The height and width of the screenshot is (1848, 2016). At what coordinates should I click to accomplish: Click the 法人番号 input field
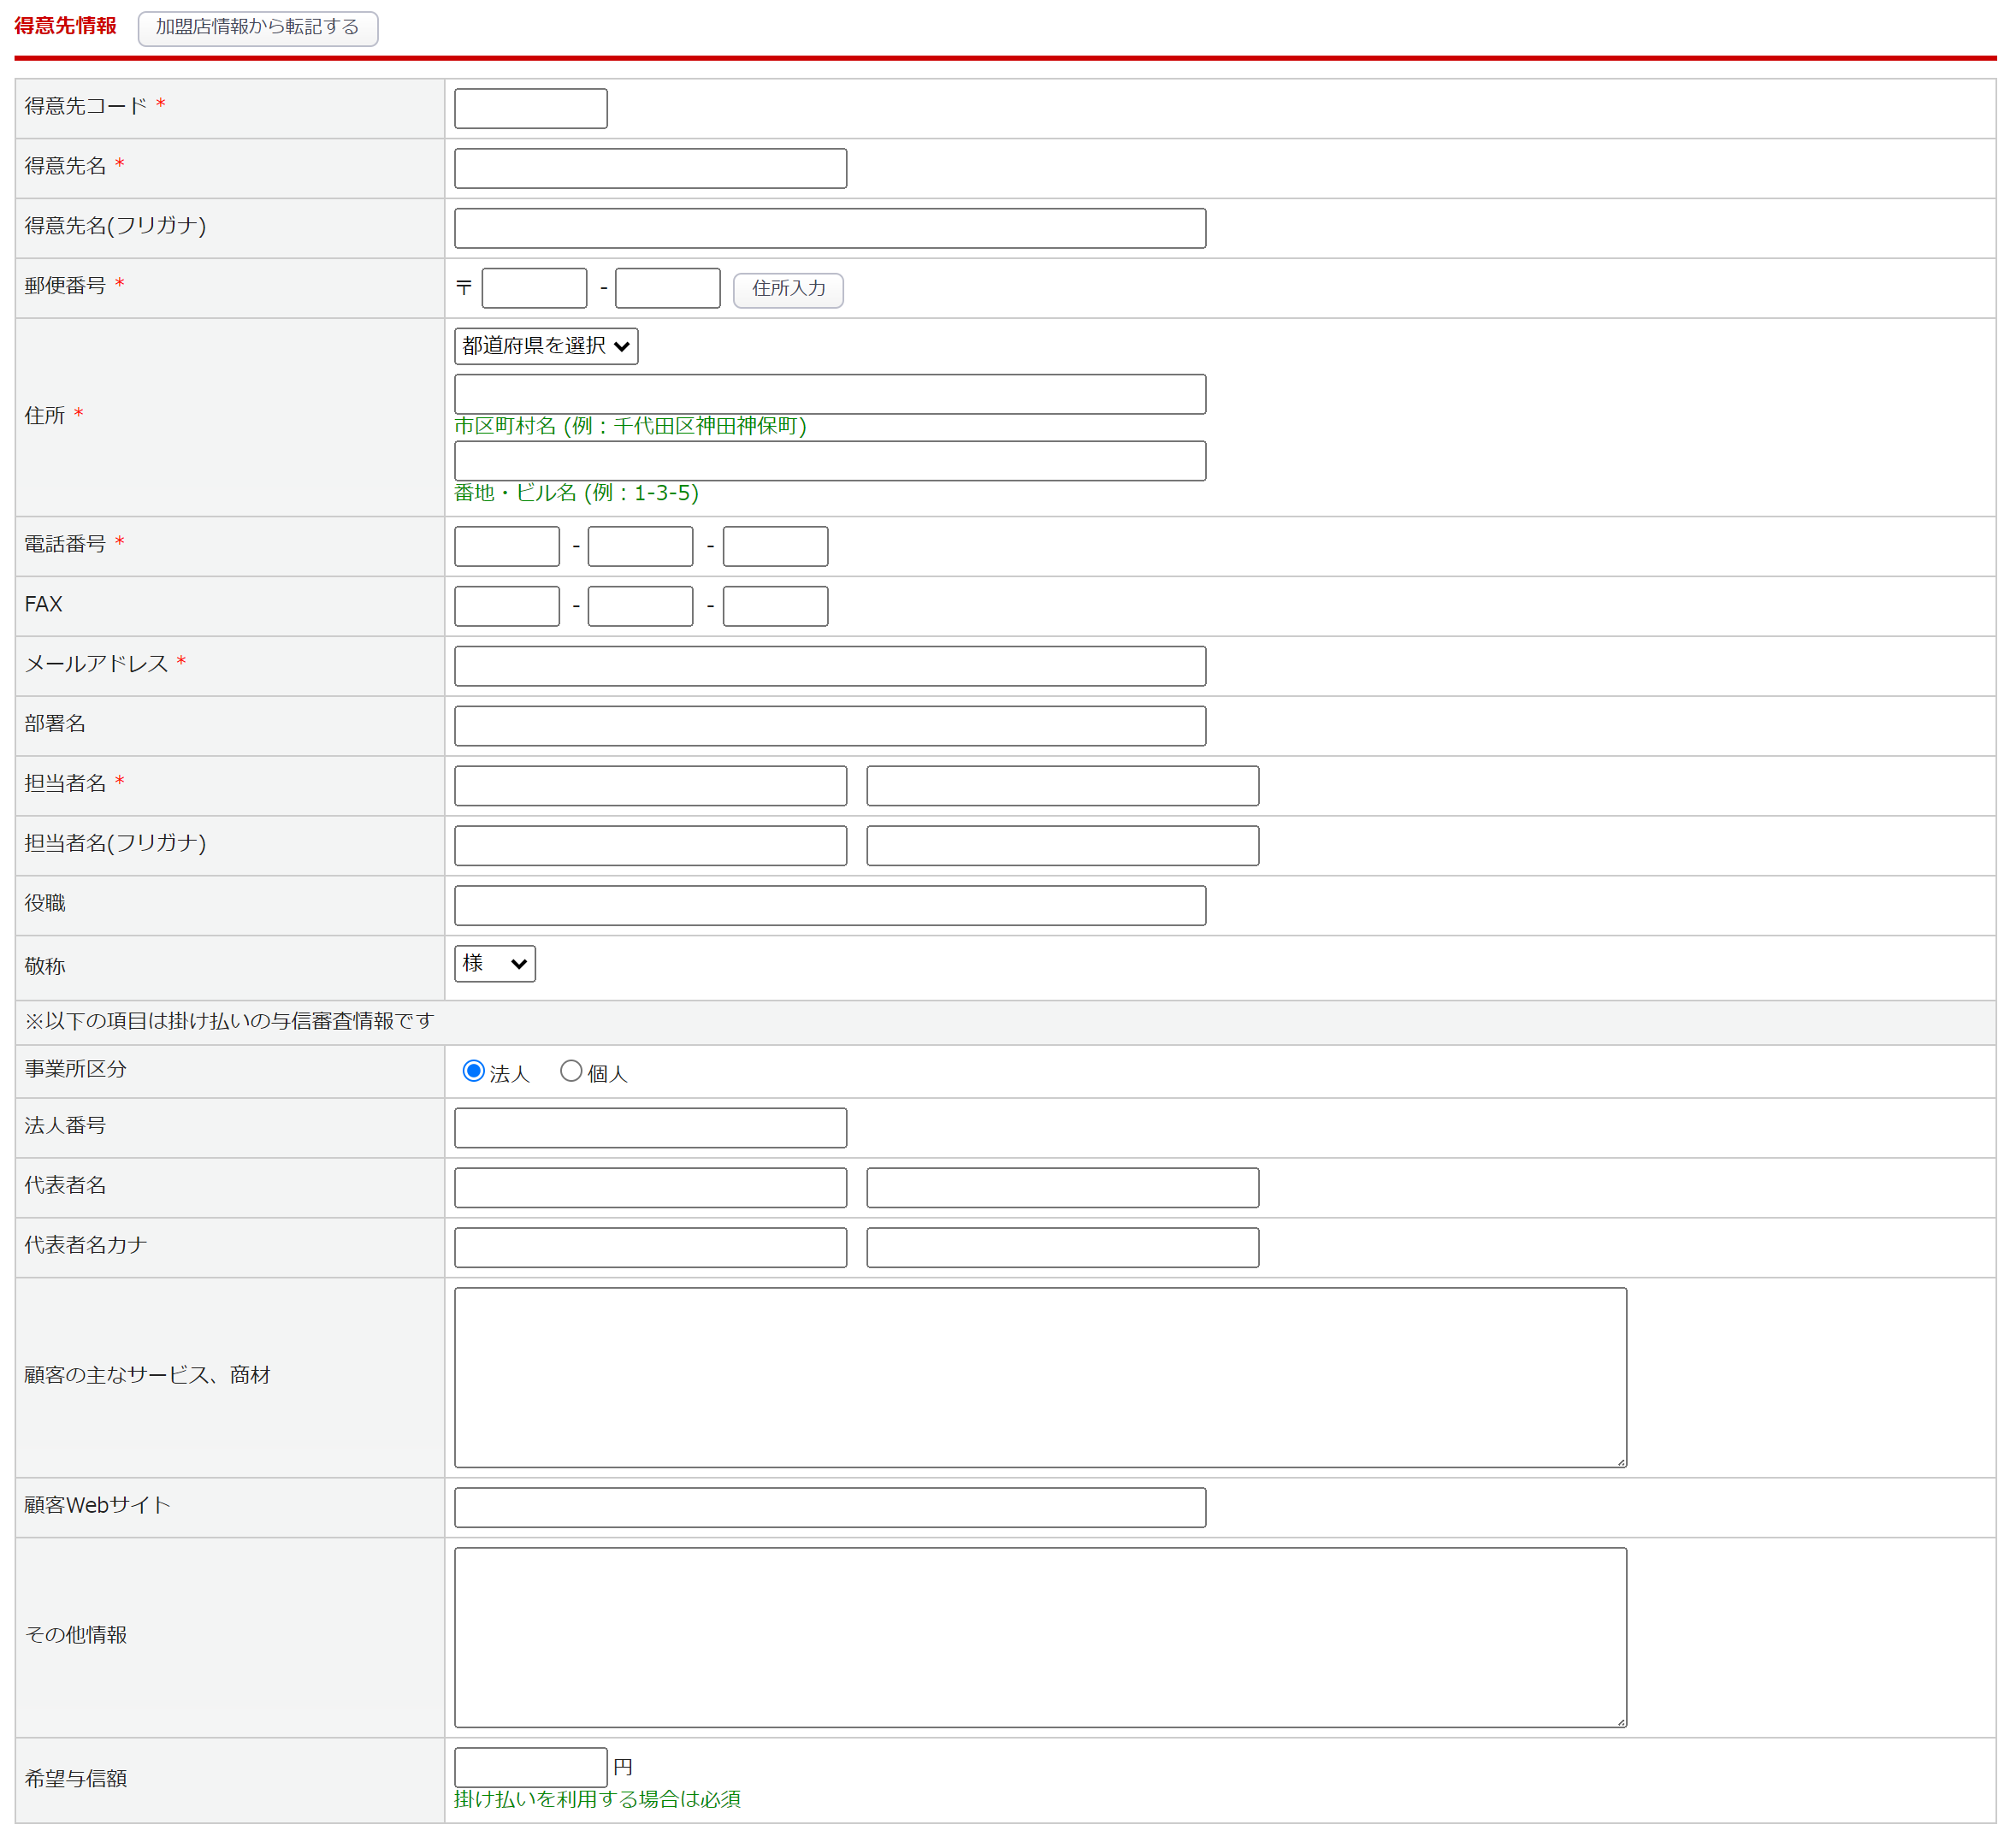pyautogui.click(x=650, y=1128)
